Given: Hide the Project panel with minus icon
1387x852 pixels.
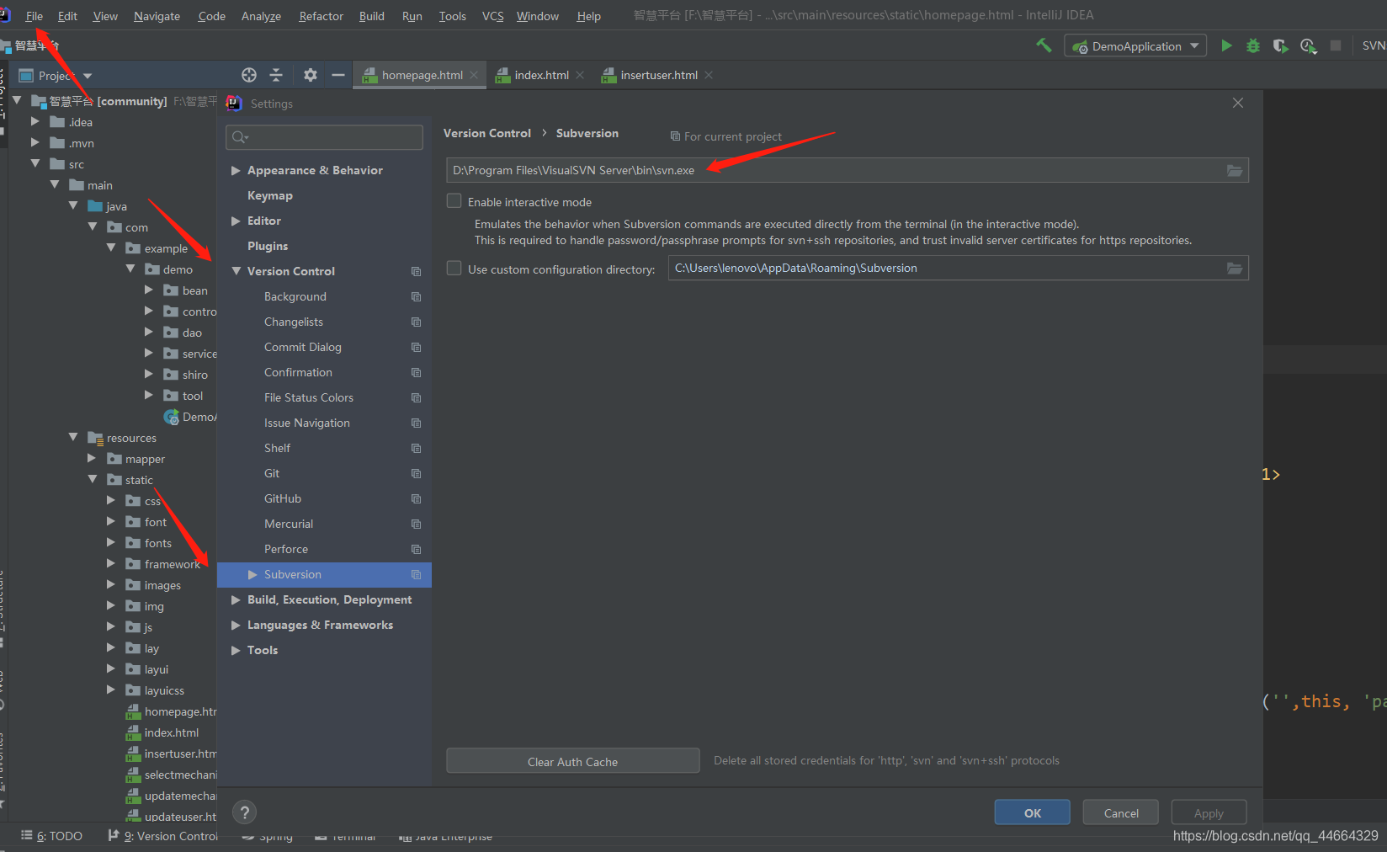Looking at the screenshot, I should pyautogui.click(x=338, y=75).
